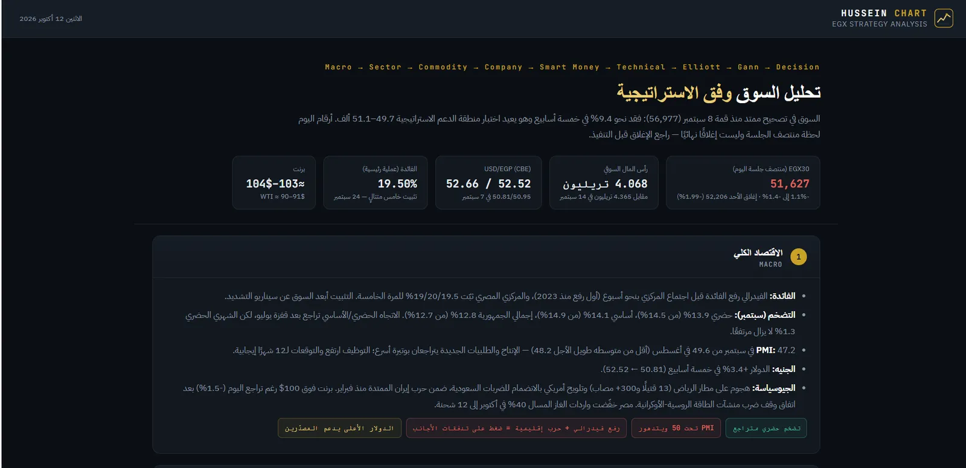Open the USD/EGP (CBE) card

click(x=488, y=183)
